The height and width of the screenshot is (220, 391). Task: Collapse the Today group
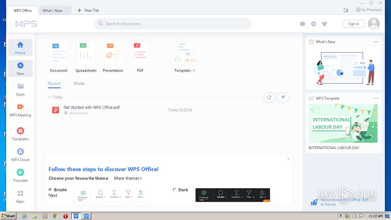click(49, 97)
